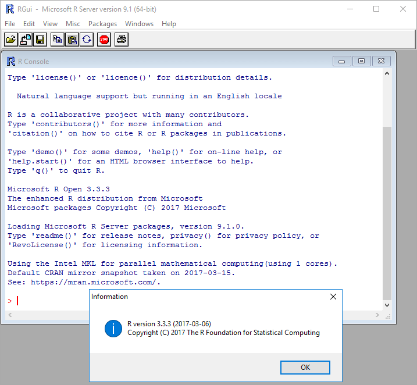Click the 'help.start()' text in console
Viewport: 417px width, 385px height.
(x=40, y=162)
